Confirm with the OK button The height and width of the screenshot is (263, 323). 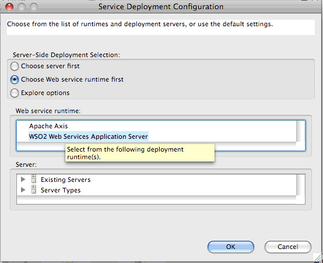pos(231,247)
